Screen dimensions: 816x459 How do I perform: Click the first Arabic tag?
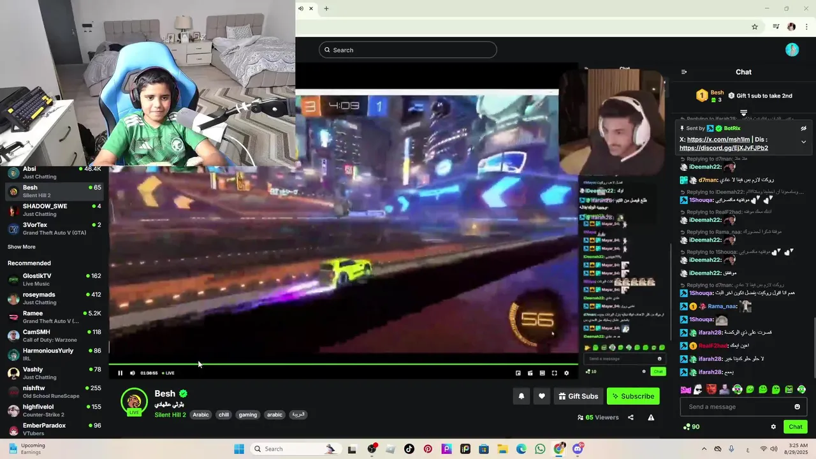click(x=201, y=415)
